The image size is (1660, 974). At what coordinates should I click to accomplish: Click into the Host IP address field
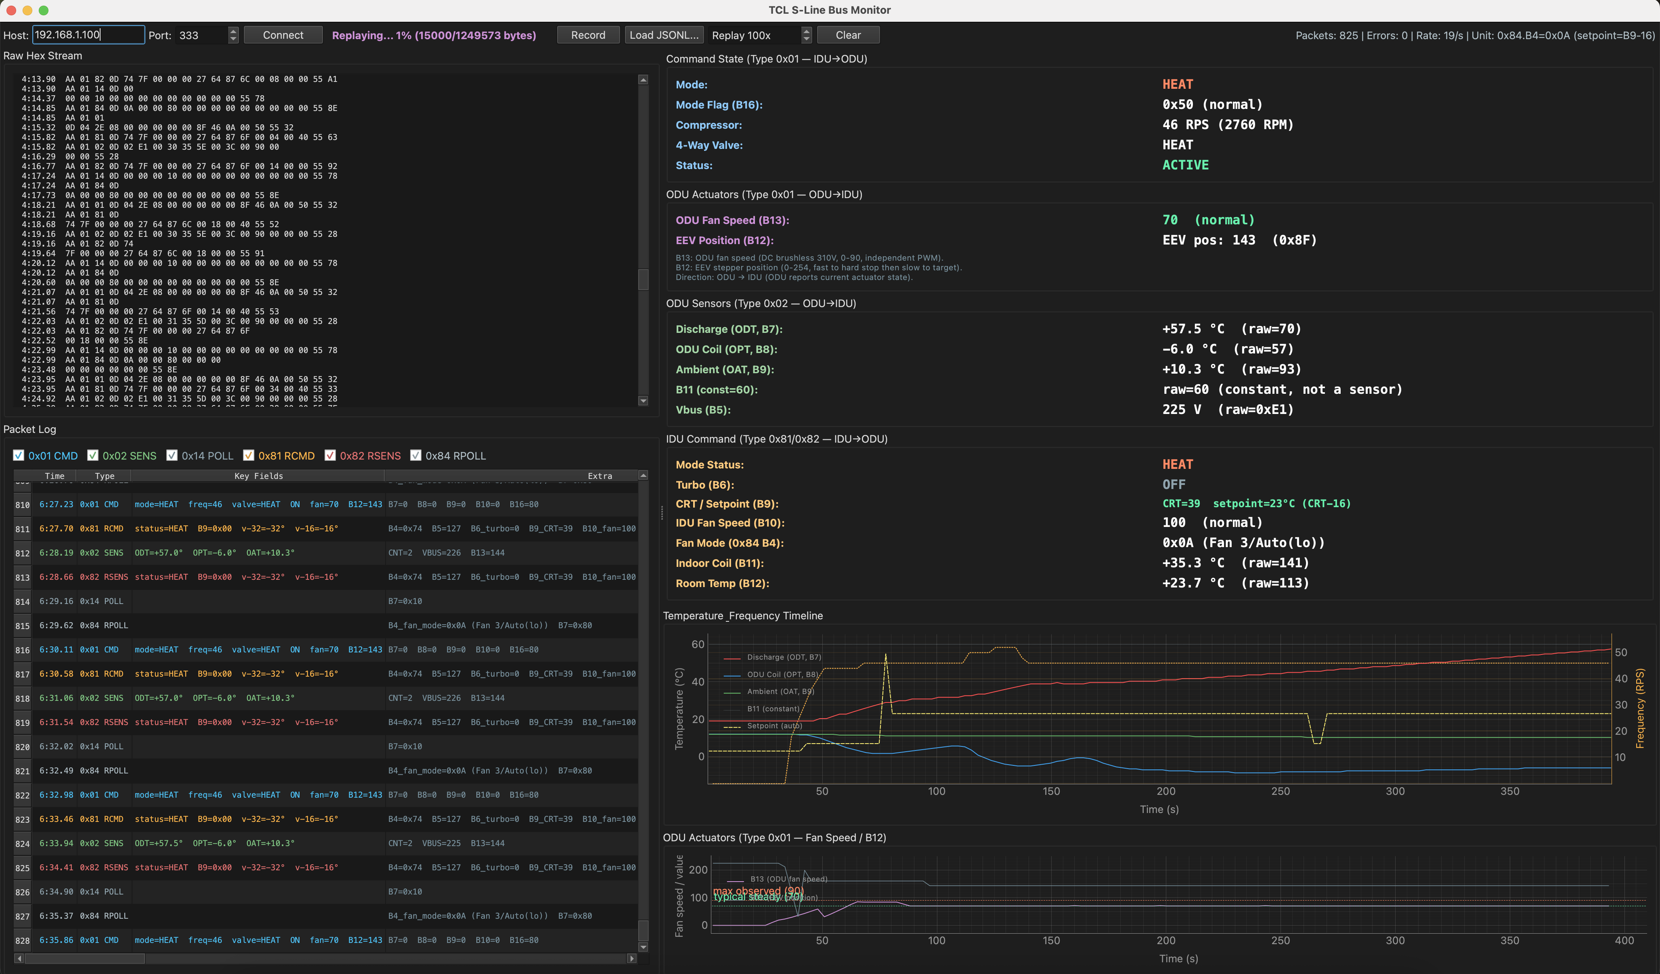pyautogui.click(x=88, y=35)
